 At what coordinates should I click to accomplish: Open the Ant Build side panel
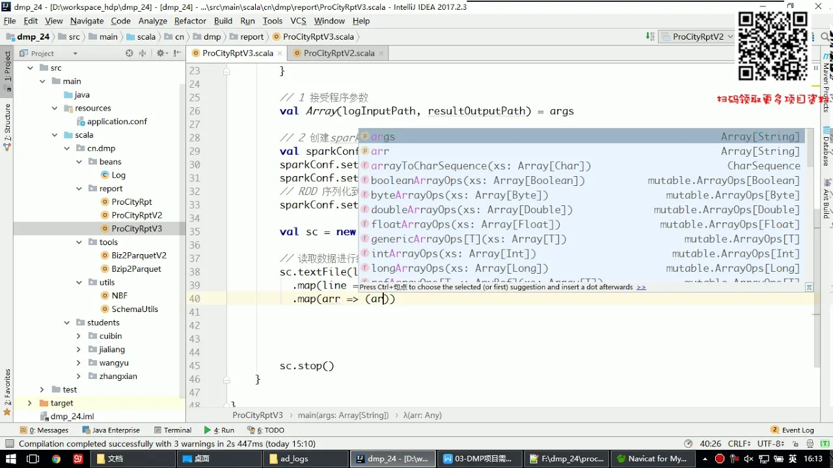coord(826,198)
